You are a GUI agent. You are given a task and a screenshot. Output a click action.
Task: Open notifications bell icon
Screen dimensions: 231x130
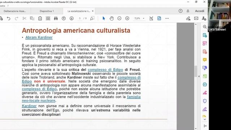coord(188,11)
